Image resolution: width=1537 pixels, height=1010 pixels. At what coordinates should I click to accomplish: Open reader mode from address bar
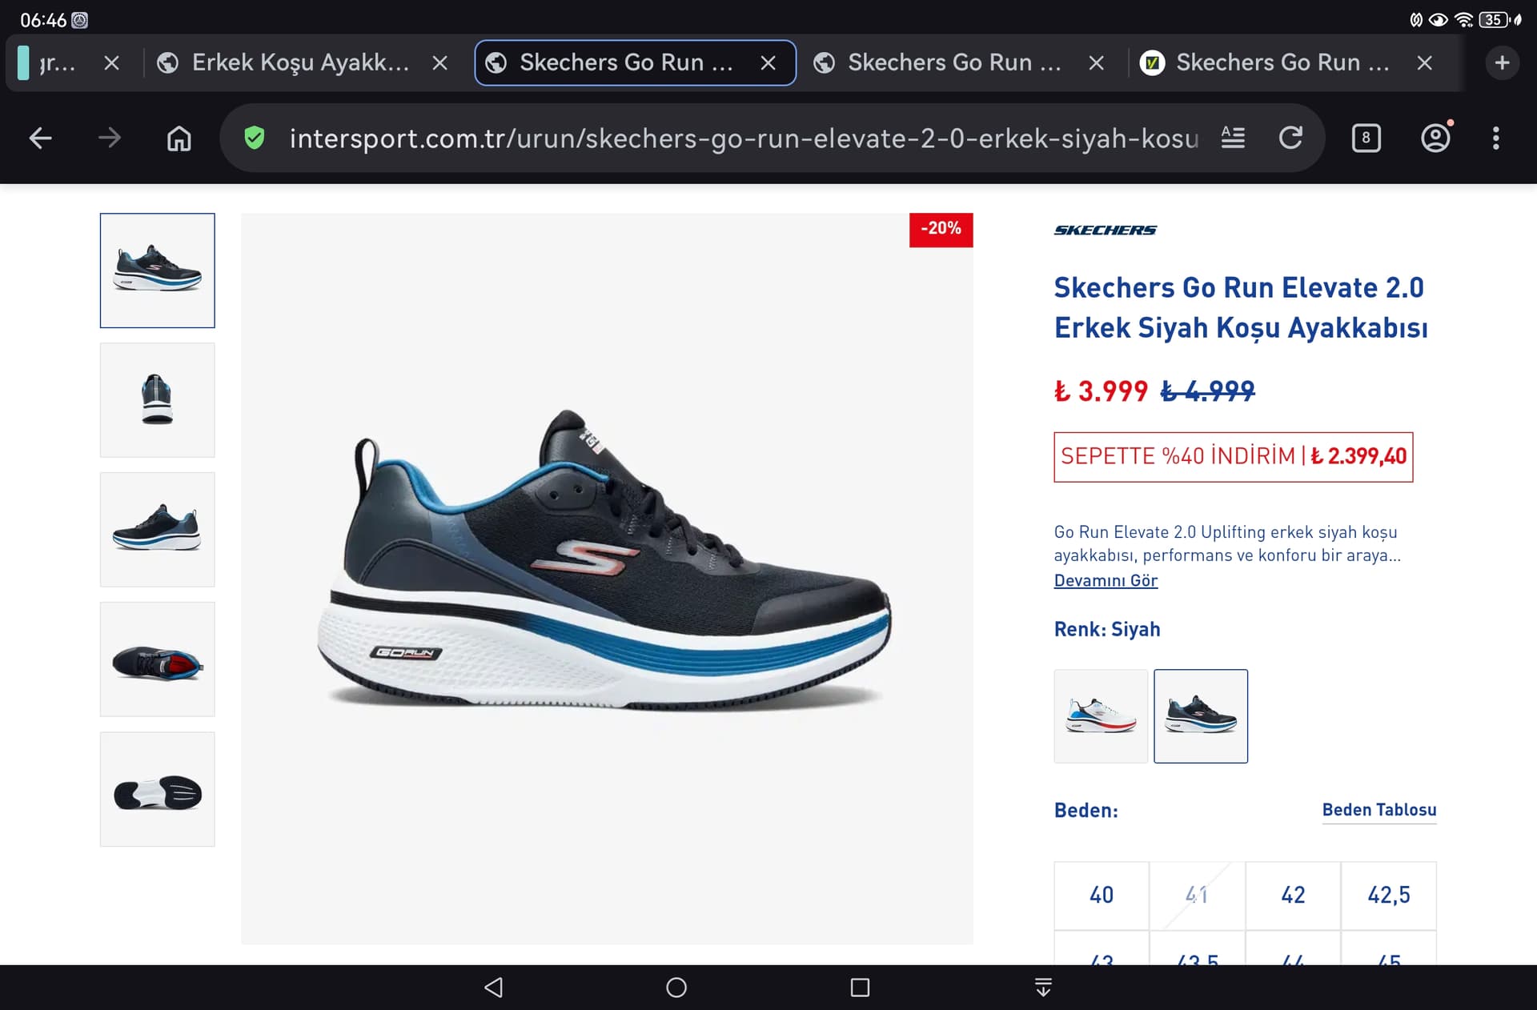click(1233, 138)
